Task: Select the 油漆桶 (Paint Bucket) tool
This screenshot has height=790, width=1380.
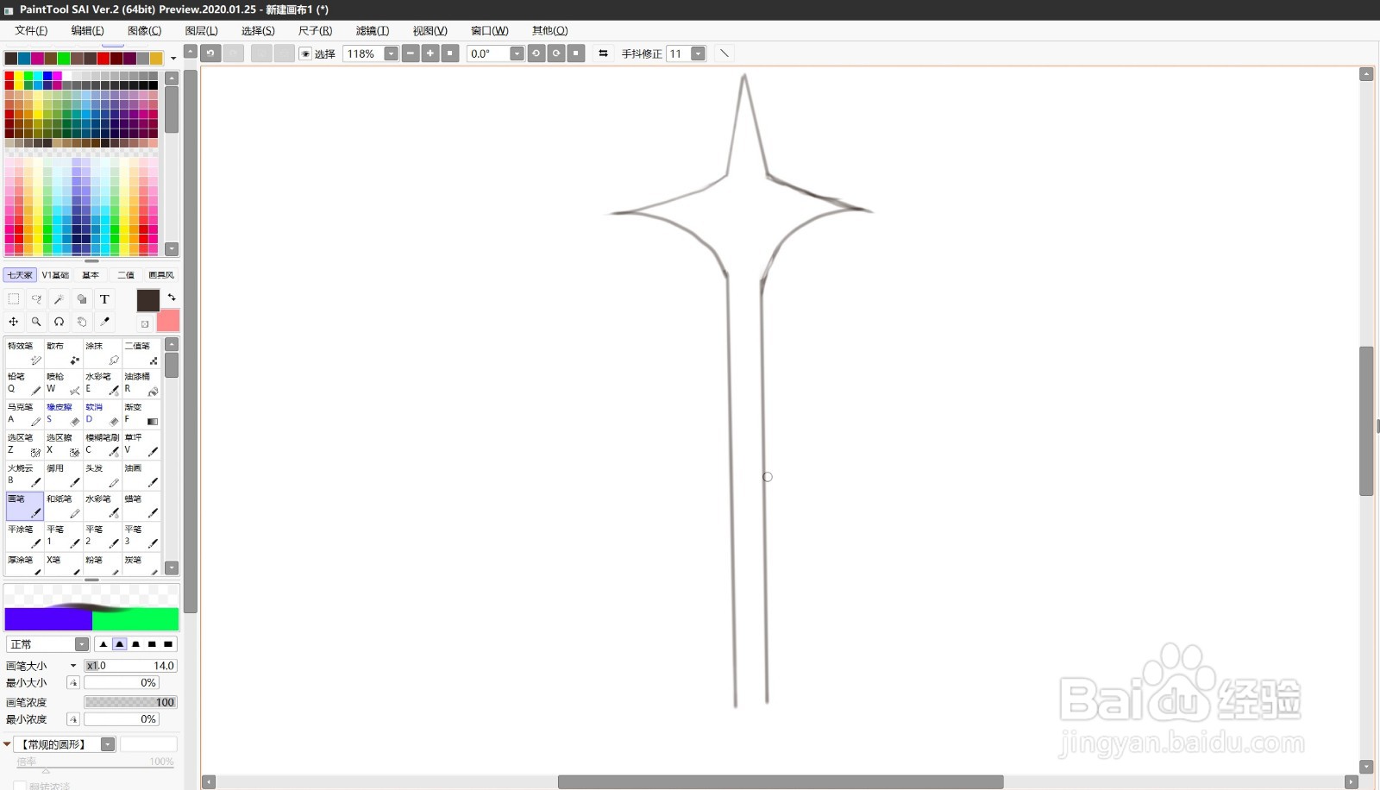Action: (141, 383)
